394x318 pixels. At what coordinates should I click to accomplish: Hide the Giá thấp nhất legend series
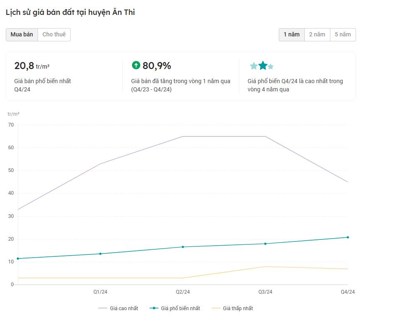pyautogui.click(x=232, y=308)
